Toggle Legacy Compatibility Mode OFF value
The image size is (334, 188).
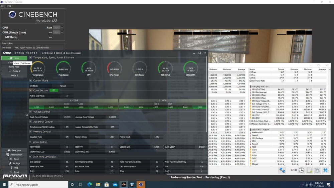pyautogui.click(x=112, y=127)
